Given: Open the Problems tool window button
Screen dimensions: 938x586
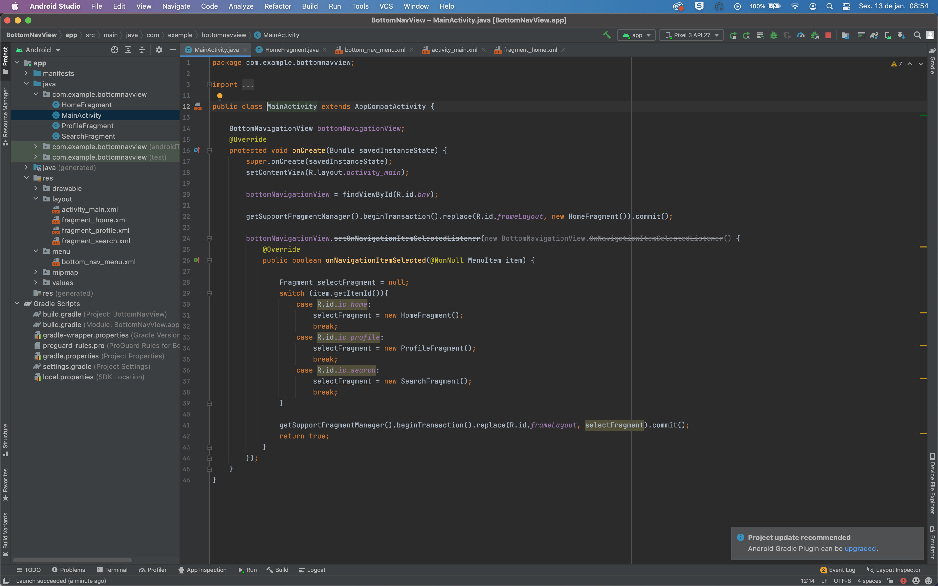Looking at the screenshot, I should 68,570.
